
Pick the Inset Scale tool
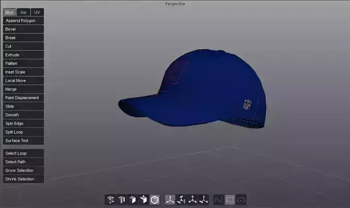[x=23, y=72]
